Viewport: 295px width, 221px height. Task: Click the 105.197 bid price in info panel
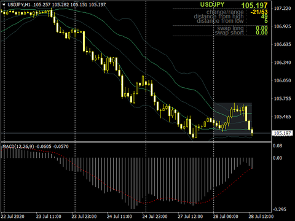tap(254, 6)
